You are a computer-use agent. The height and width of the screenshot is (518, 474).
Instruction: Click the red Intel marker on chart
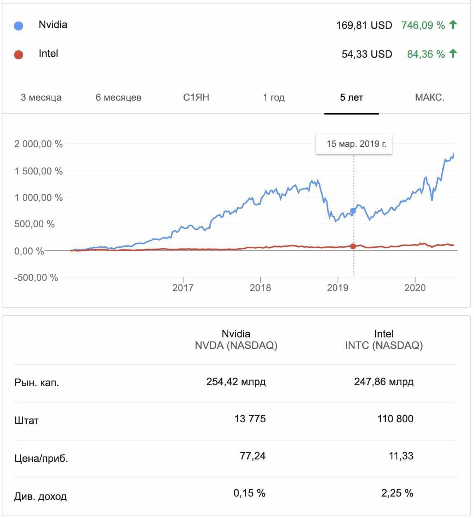[353, 246]
